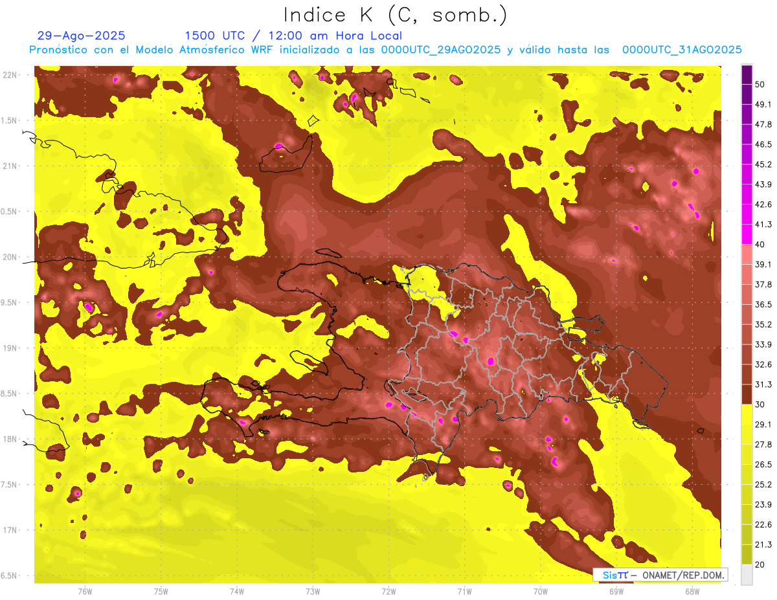The image size is (777, 600).
Task: Click the "47.8" value on color scale
Action: [762, 124]
